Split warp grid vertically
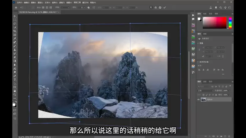 [47, 7]
